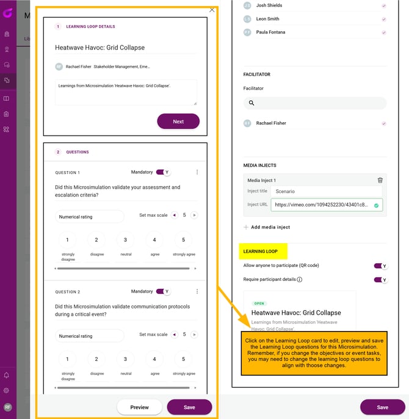Open Question 1 Numerical rating dropdown
Image resolution: width=409 pixels, height=419 pixels.
tap(89, 216)
